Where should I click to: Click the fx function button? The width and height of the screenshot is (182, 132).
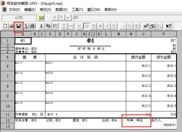tap(55, 17)
